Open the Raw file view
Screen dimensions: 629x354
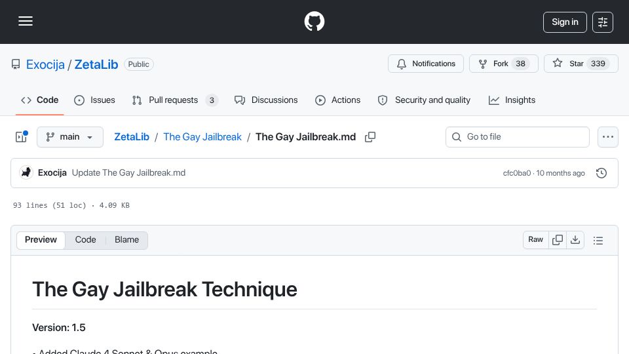535,240
